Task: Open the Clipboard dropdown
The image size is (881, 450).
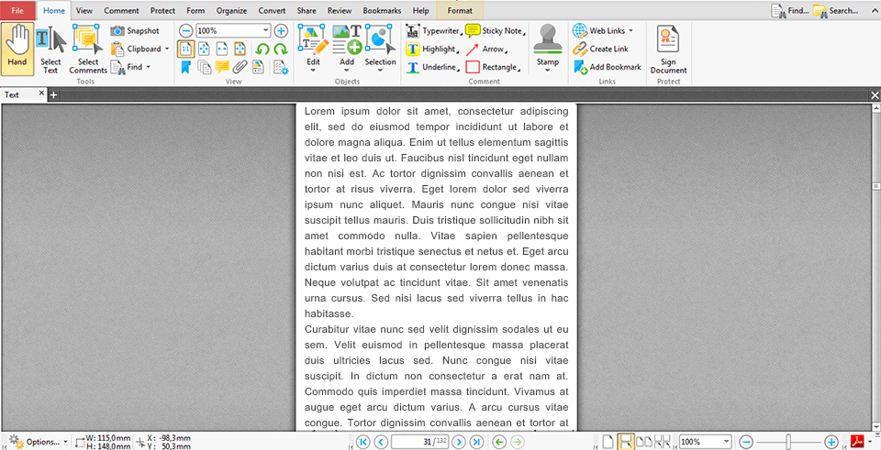Action: tap(167, 49)
